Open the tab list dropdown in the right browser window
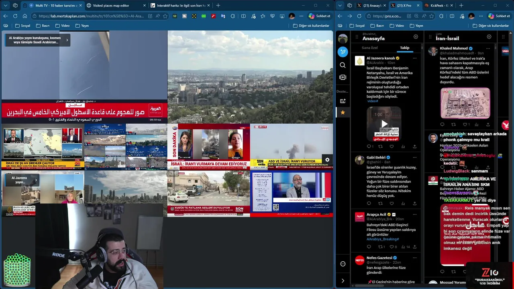 tap(341, 5)
